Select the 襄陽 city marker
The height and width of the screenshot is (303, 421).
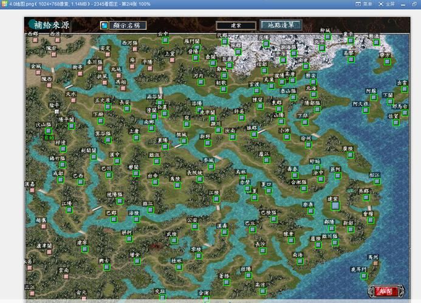pyautogui.click(x=165, y=147)
